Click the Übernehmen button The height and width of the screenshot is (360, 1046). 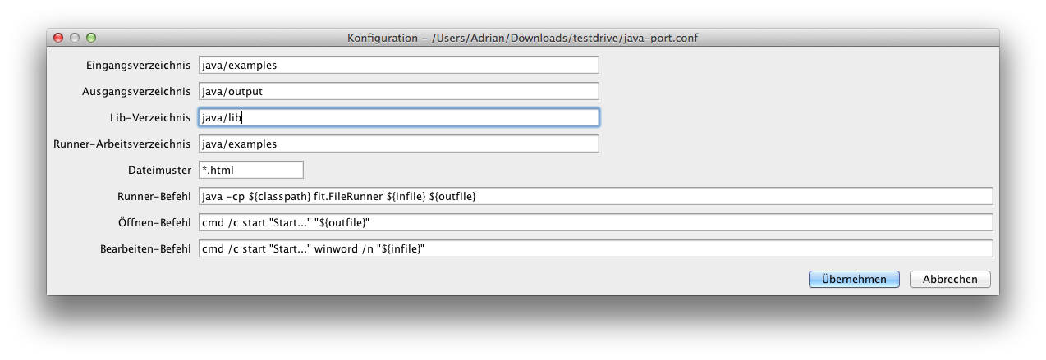coord(854,279)
